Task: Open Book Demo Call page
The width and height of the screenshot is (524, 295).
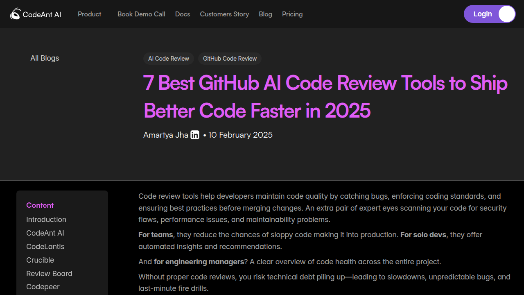Action: tap(141, 14)
